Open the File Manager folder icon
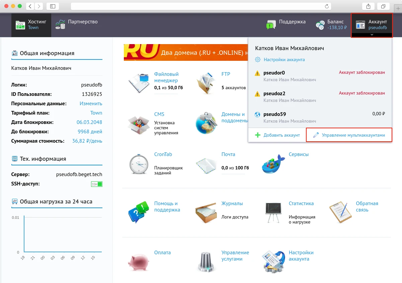The height and width of the screenshot is (283, 402). click(139, 82)
